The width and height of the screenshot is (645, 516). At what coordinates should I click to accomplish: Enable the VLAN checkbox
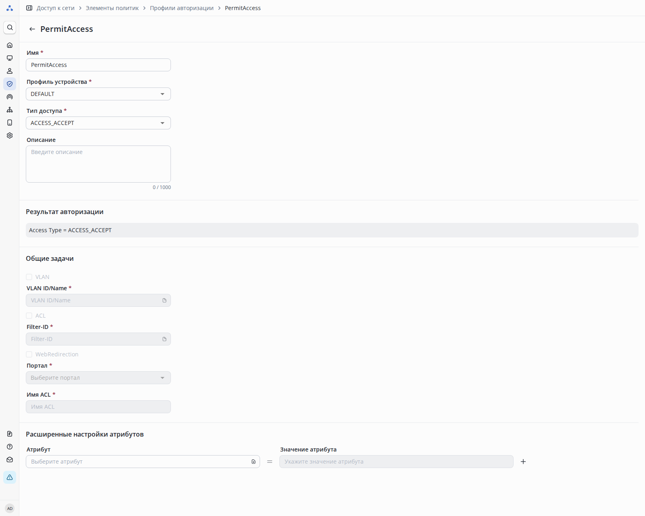click(x=29, y=277)
